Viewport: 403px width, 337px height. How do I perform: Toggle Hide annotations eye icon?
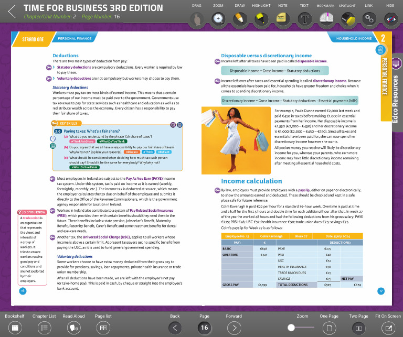point(390,19)
